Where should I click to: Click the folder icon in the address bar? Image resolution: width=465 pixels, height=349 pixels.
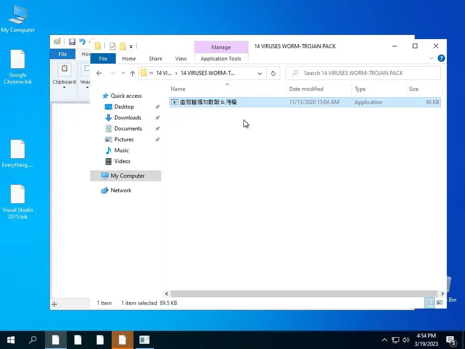[144, 73]
